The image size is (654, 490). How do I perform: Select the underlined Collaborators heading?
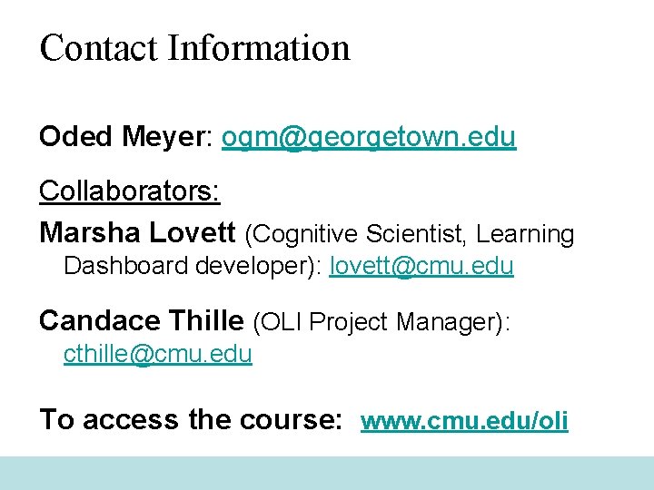130,191
